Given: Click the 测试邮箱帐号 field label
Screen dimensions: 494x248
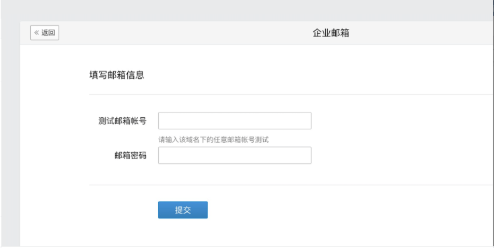Looking at the screenshot, I should pos(122,121).
